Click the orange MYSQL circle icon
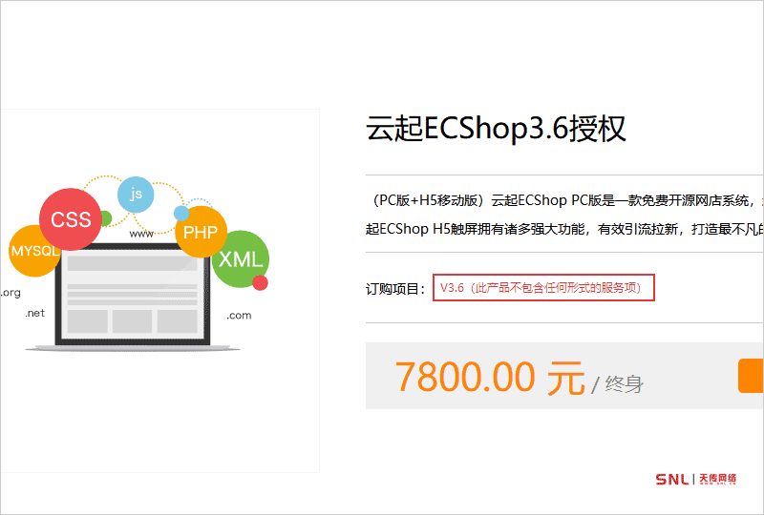The height and width of the screenshot is (515, 764). click(x=34, y=251)
